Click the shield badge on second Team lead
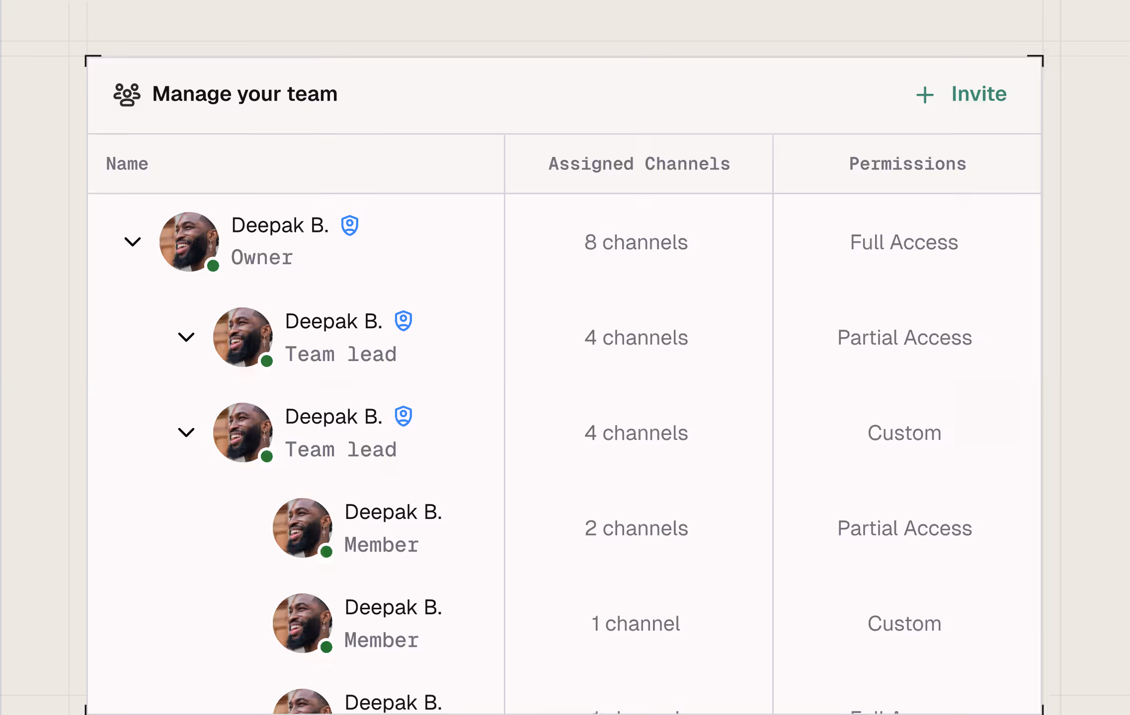1130x715 pixels. click(x=403, y=416)
